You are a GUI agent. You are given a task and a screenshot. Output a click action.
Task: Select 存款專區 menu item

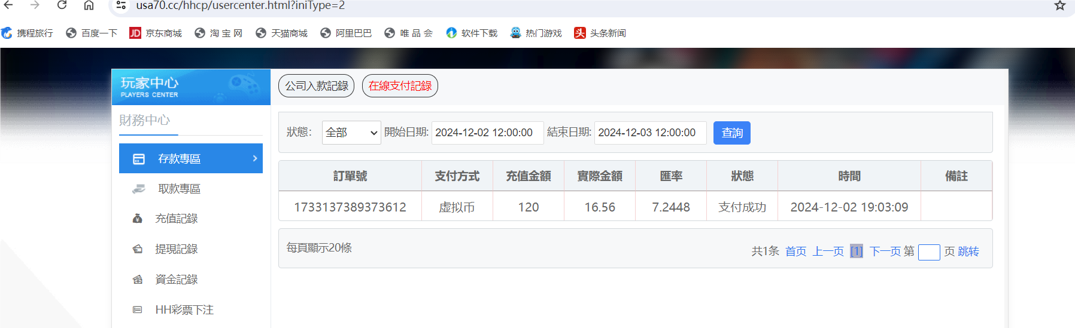click(191, 158)
